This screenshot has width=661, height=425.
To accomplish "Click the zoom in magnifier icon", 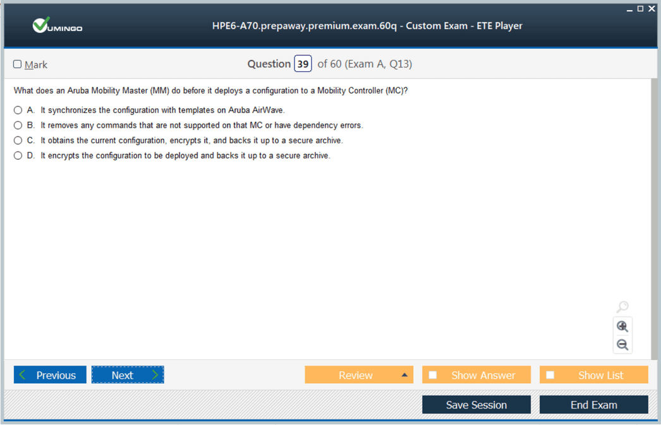I will pyautogui.click(x=622, y=326).
